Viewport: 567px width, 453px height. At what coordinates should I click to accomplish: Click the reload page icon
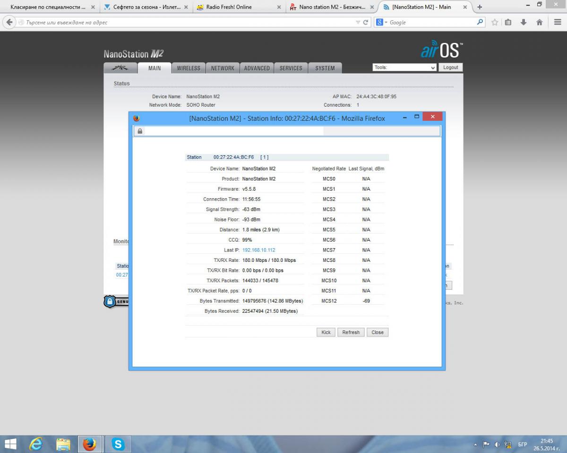pos(366,22)
